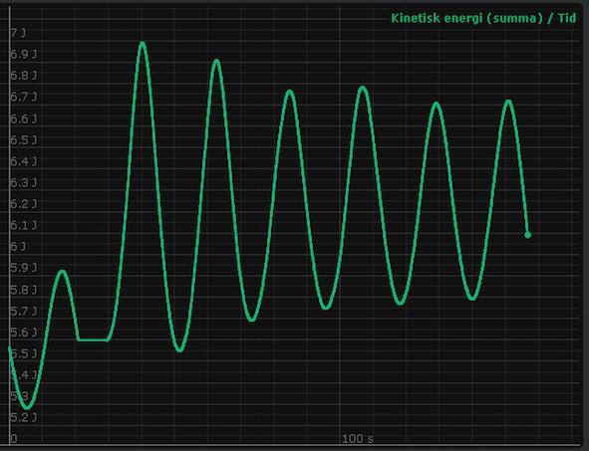Click the second tallest peak of the curve
The width and height of the screenshot is (589, 451).
point(216,62)
